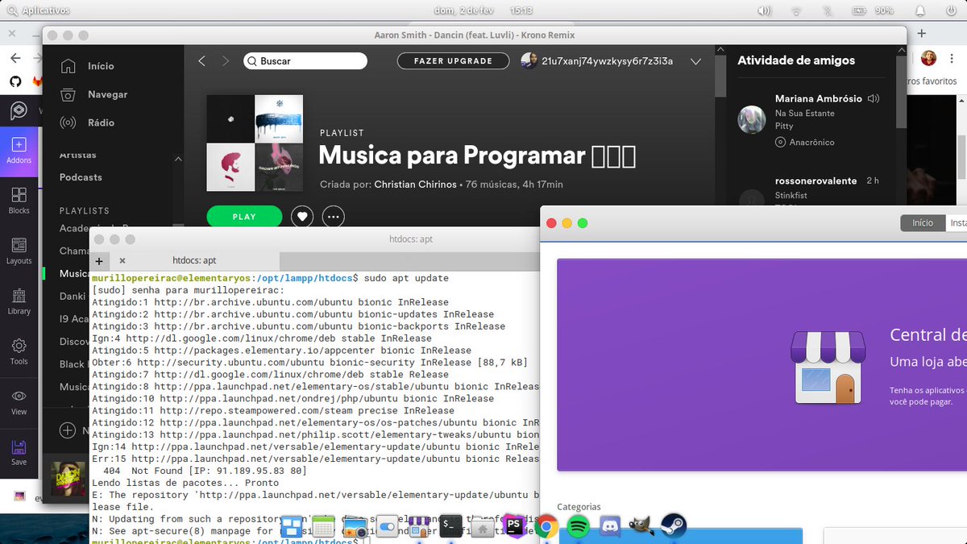Open Christian Chirinos creator link
967x544 pixels.
point(415,185)
